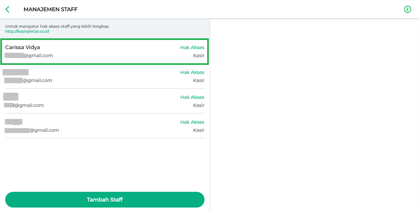The image size is (419, 212).
Task: Open Hak Akses for Carissa Vidya
Action: (x=192, y=48)
